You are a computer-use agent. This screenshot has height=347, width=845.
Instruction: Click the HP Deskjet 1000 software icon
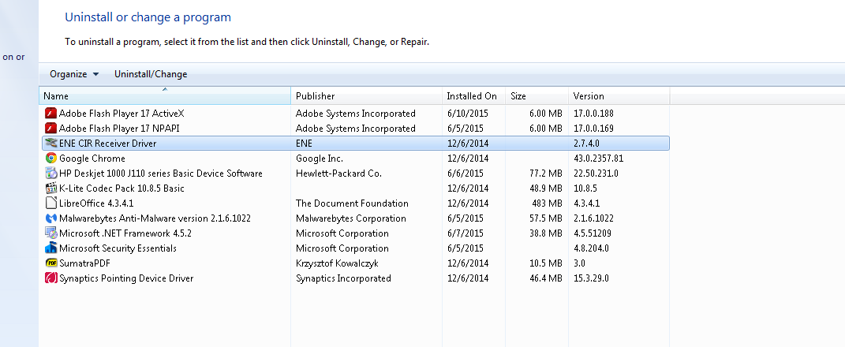point(50,173)
